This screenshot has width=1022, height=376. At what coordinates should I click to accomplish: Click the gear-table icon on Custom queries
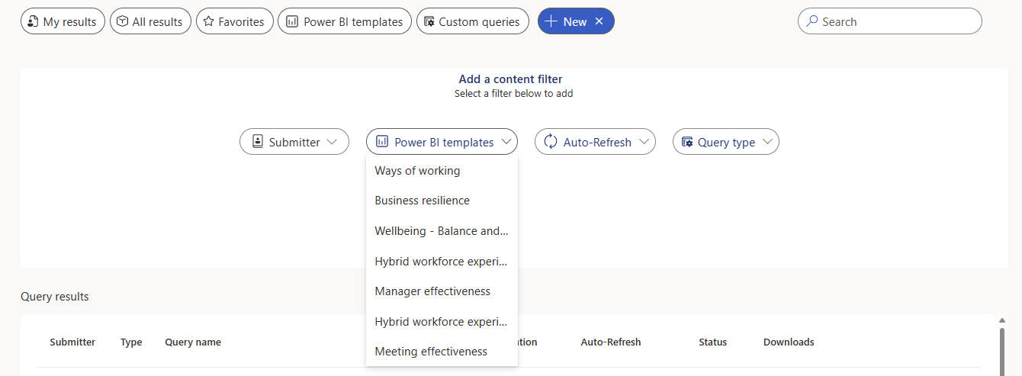[429, 21]
